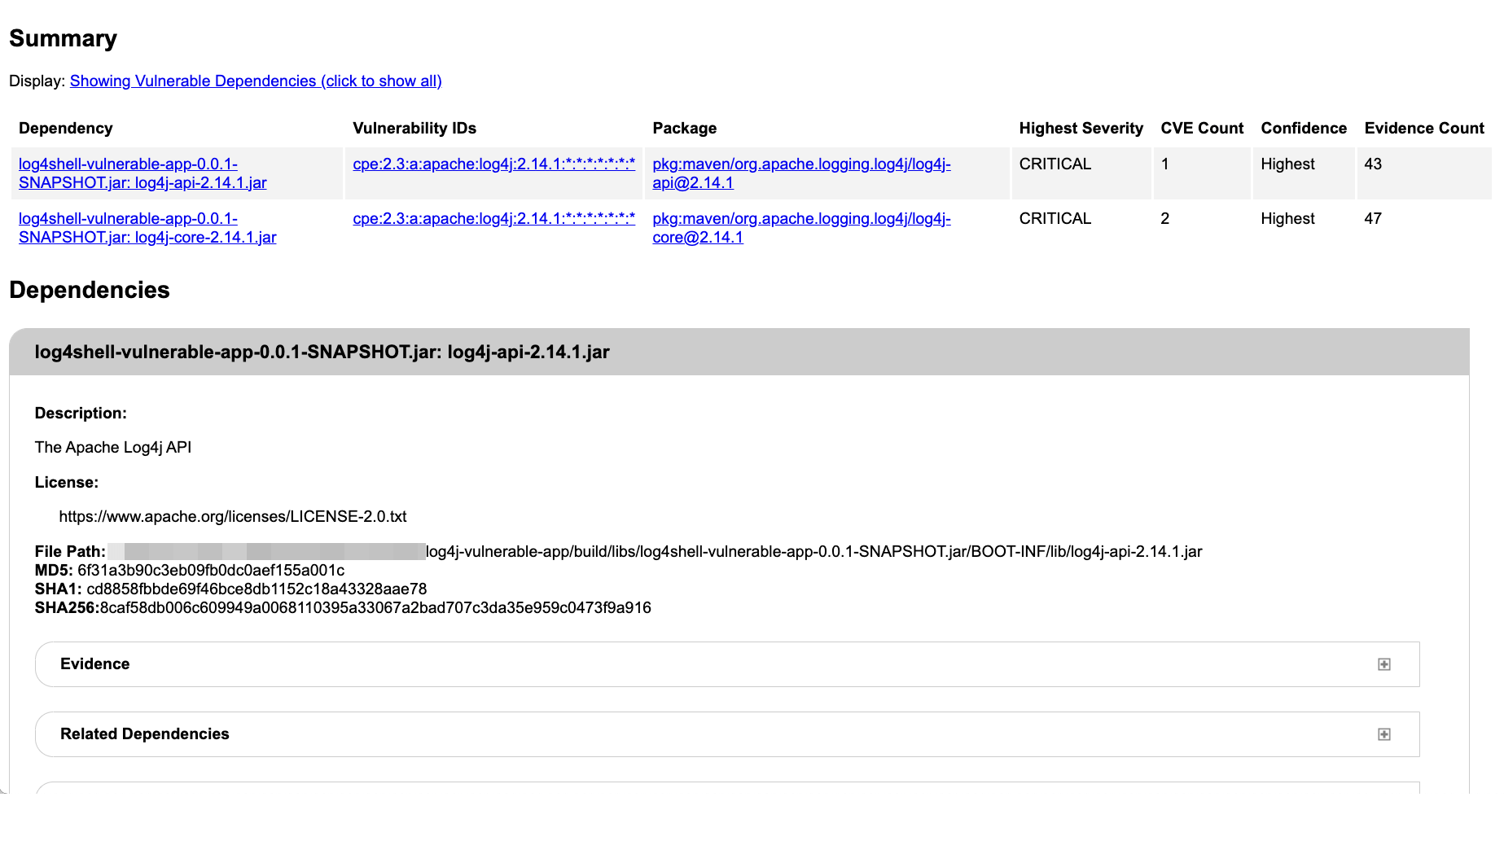Expand Related Dependencies using its plus icon
1504x854 pixels.
tap(1383, 734)
